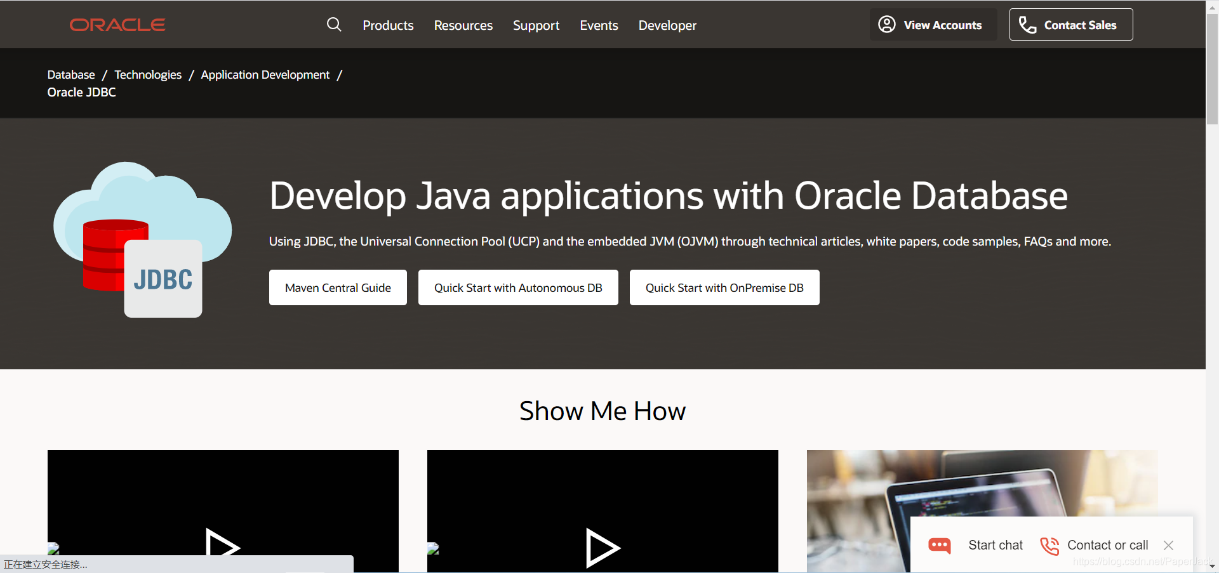Screen dimensions: 1219x573
Task: Click the Develop Java applications heading
Action: coord(668,195)
